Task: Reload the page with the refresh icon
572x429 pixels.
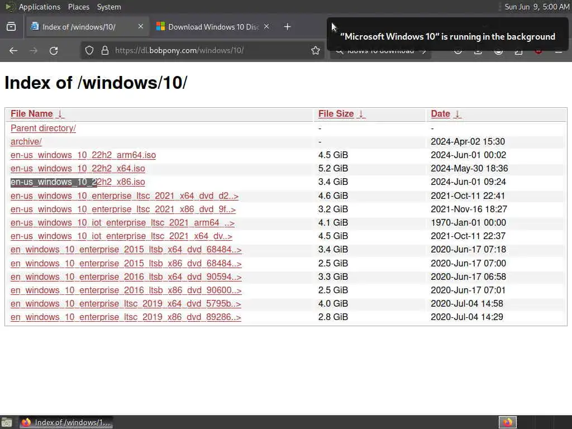Action: 54,51
